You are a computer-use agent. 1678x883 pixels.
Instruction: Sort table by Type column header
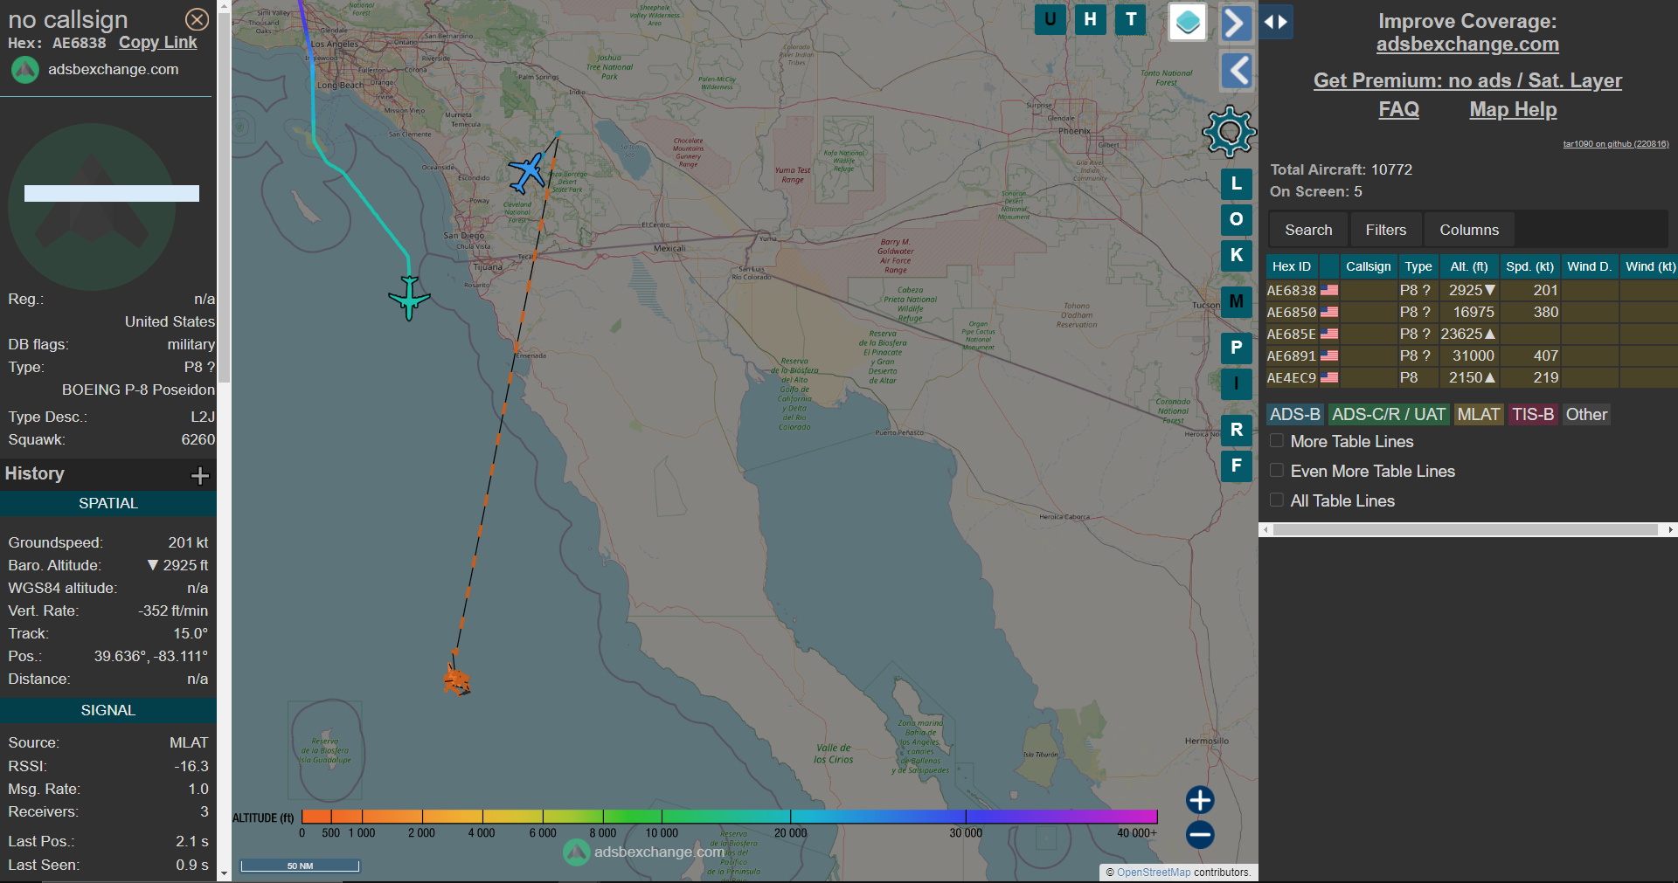click(1418, 266)
